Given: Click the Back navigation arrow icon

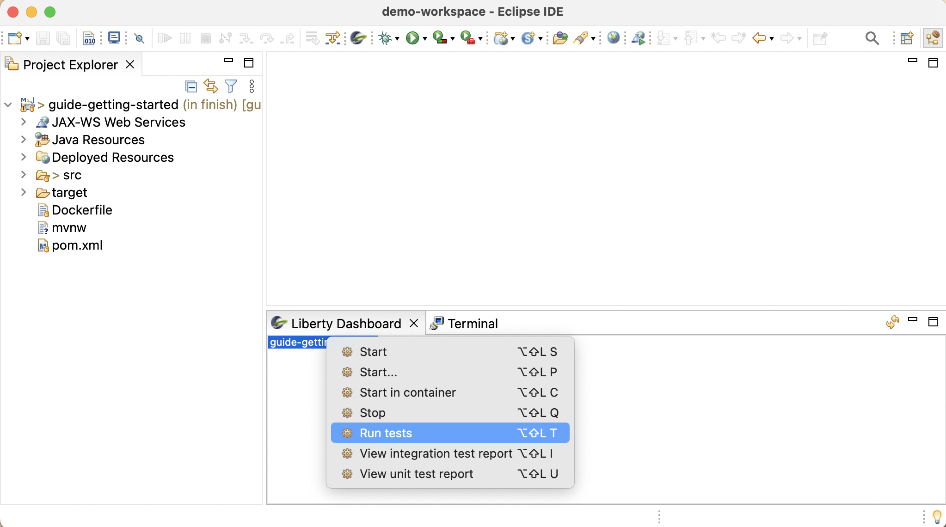Looking at the screenshot, I should click(759, 38).
